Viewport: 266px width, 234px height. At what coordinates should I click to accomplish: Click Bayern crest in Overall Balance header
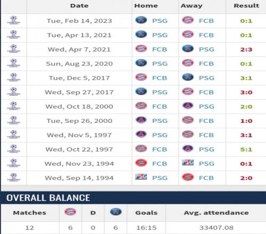[70, 212]
